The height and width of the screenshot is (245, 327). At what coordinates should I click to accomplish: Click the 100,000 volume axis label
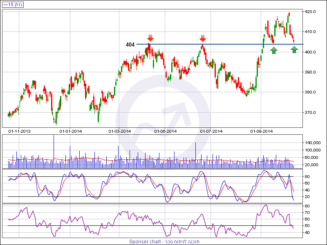coord(313,150)
